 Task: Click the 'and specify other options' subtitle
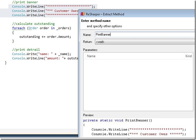coord(104,26)
